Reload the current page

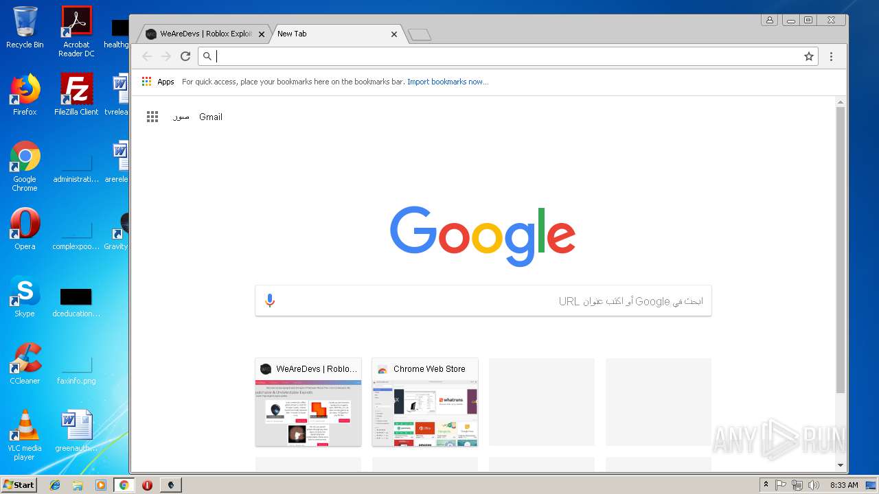tap(185, 56)
